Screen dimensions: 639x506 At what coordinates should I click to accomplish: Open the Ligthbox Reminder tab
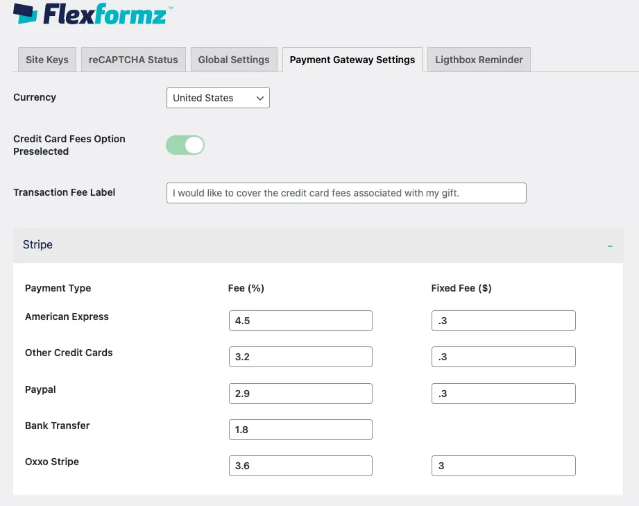[x=479, y=60]
